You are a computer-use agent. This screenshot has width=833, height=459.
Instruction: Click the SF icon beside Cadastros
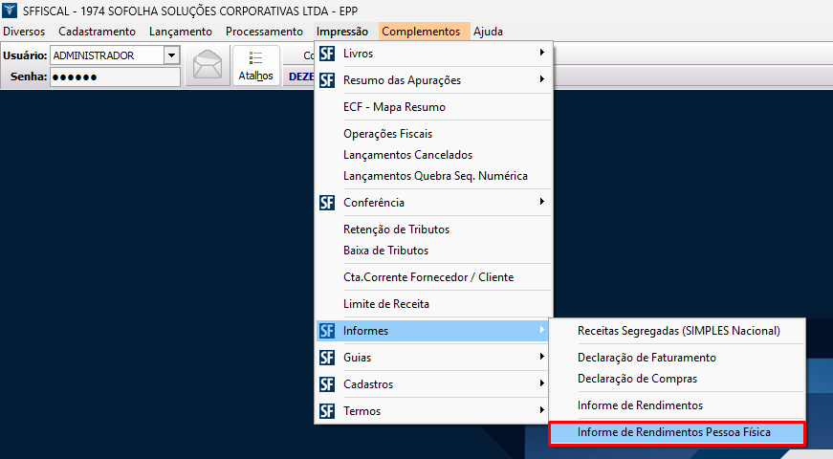(327, 384)
